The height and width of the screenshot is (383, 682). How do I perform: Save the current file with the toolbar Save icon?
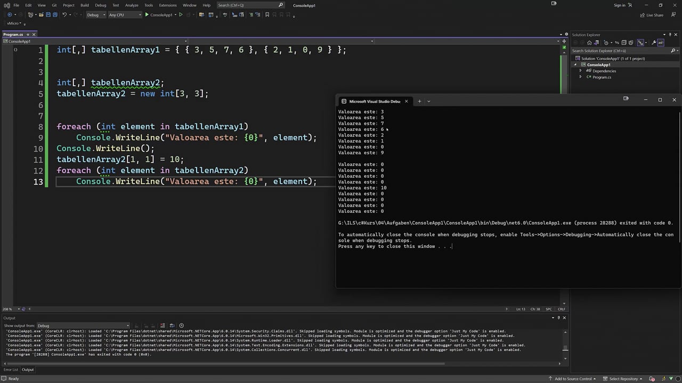48,15
